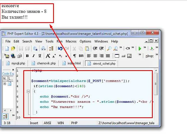Viewport: 187px width, 134px height.
Task: Close the Code Explorer side panel
Action: point(13,70)
